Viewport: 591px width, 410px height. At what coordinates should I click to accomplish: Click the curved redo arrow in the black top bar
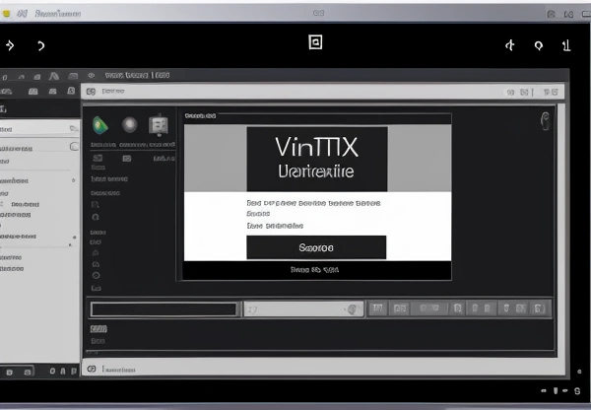[40, 45]
